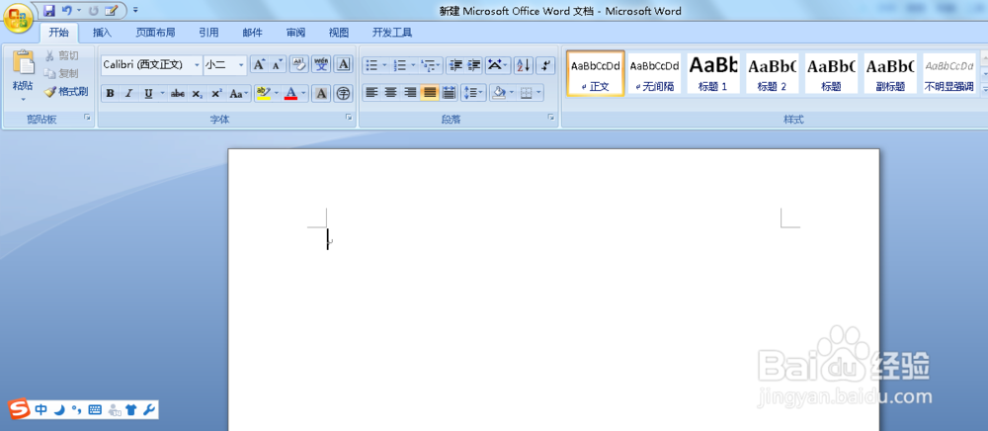Align text right

pos(410,93)
